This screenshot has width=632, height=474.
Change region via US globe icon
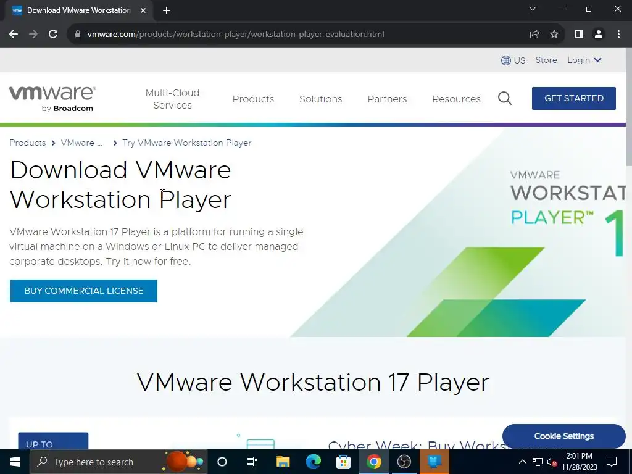[513, 60]
